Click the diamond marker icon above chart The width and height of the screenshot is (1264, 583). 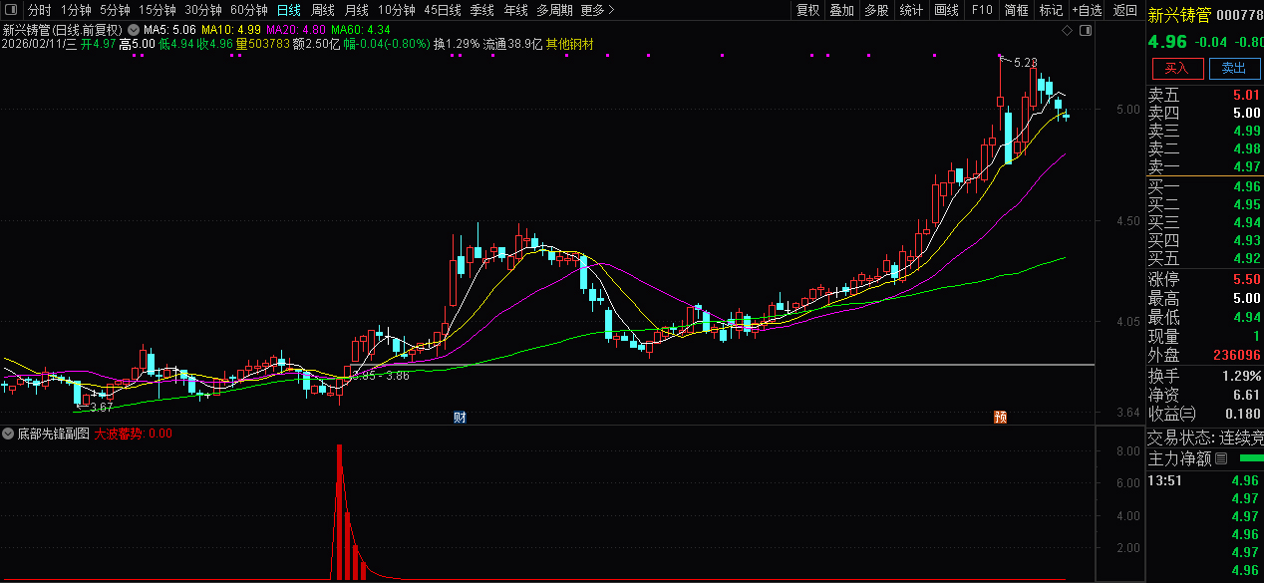coord(1067,31)
